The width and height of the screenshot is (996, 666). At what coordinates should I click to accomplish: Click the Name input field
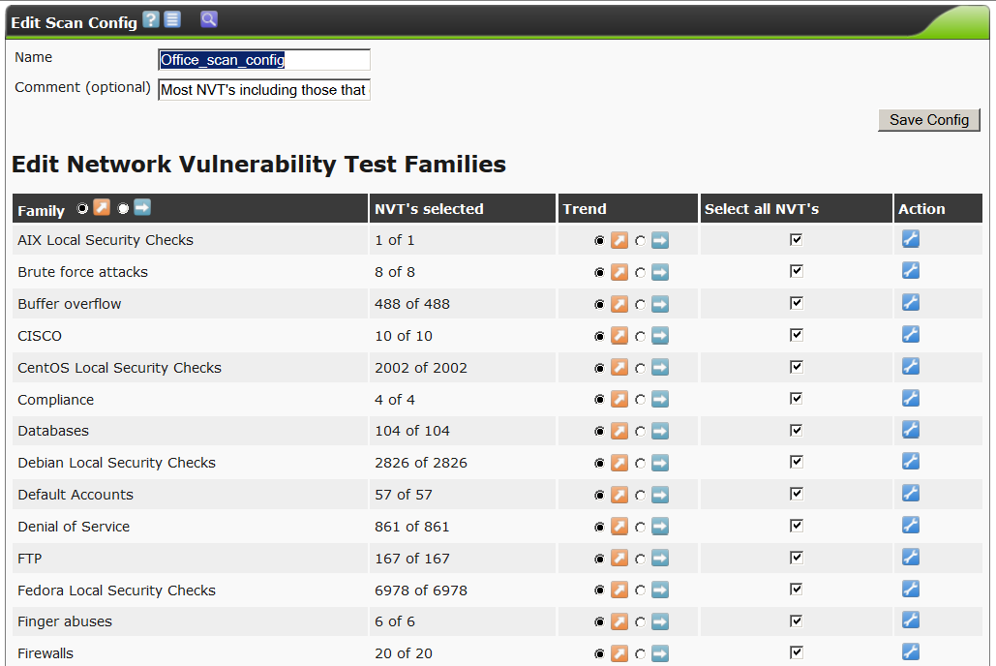pos(263,60)
